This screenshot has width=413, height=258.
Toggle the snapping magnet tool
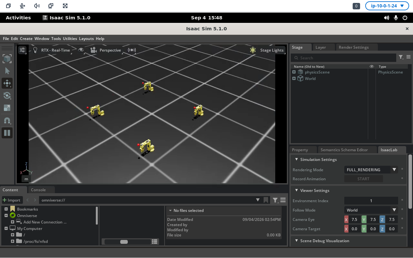click(7, 121)
